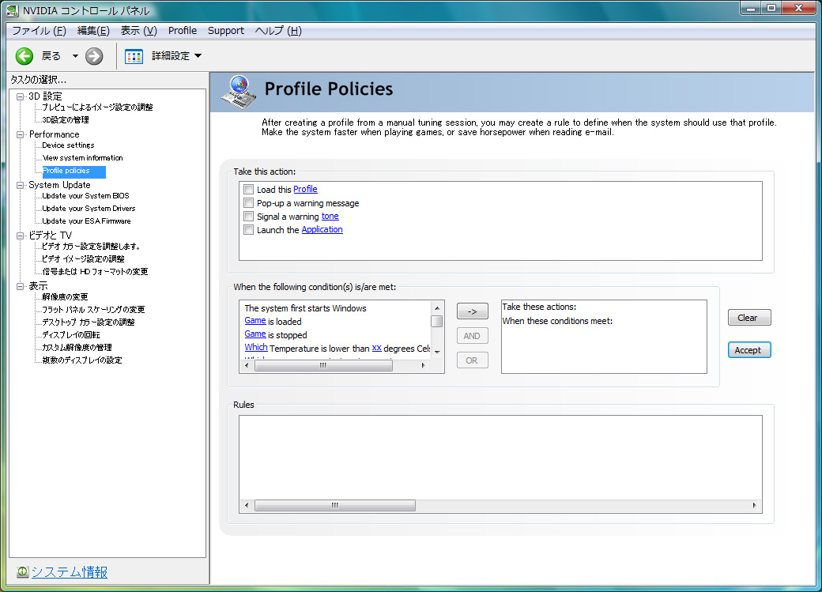Open the 編集(E) menu
This screenshot has width=822, height=592.
point(93,30)
